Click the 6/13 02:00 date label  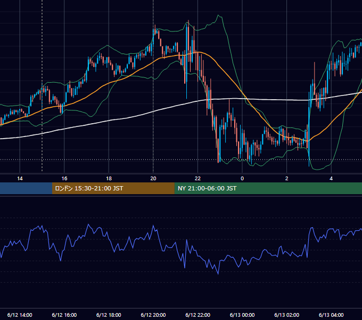[x=287, y=315]
